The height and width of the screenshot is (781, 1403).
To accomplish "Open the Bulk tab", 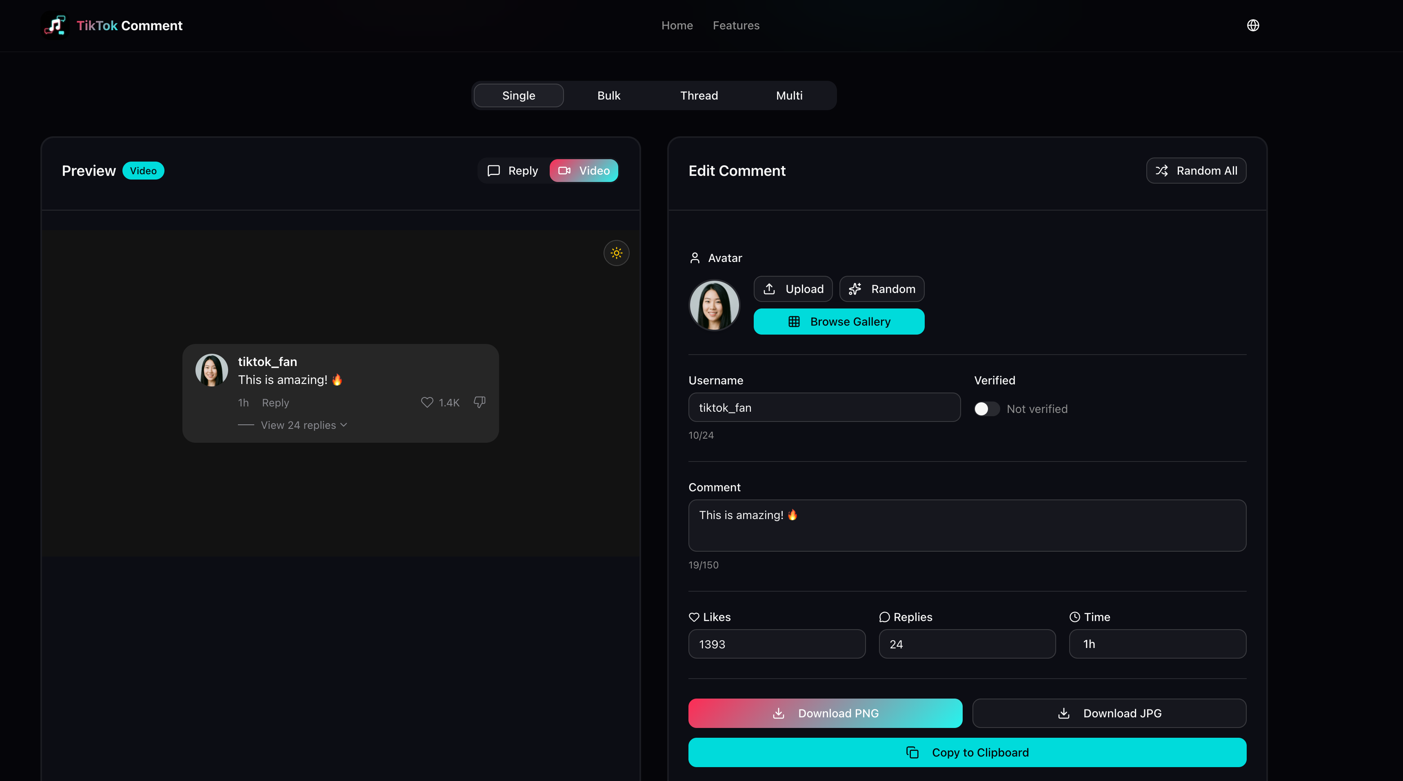I will [608, 96].
